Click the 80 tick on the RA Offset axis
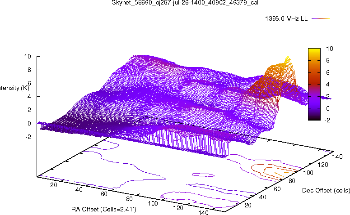350x215 pixels. click(x=129, y=198)
